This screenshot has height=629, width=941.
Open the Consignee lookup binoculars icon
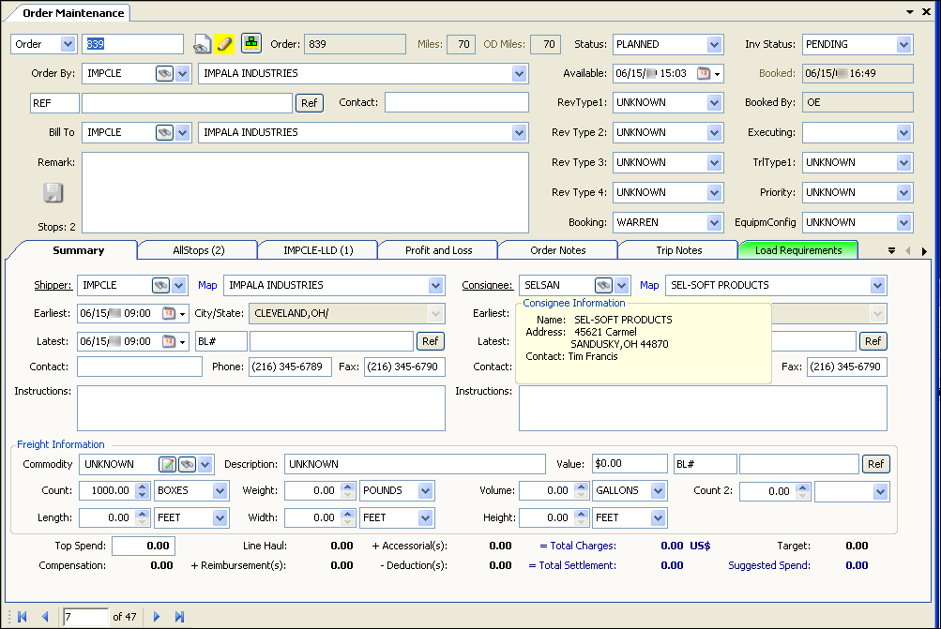click(604, 285)
